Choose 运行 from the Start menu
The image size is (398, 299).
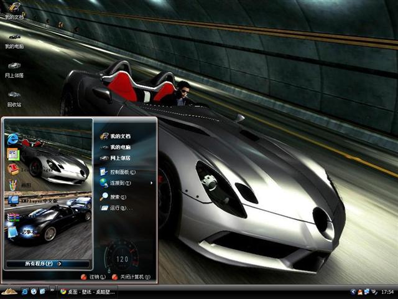pyautogui.click(x=118, y=208)
